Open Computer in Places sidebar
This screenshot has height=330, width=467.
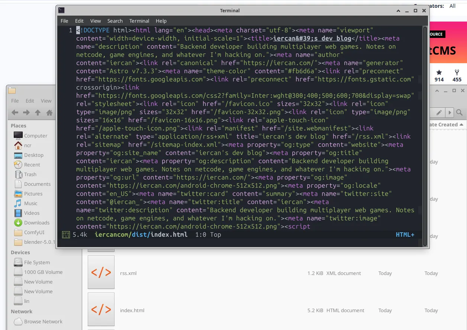click(x=31, y=136)
